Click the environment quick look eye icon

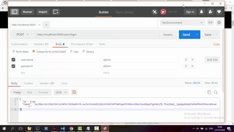point(211,23)
